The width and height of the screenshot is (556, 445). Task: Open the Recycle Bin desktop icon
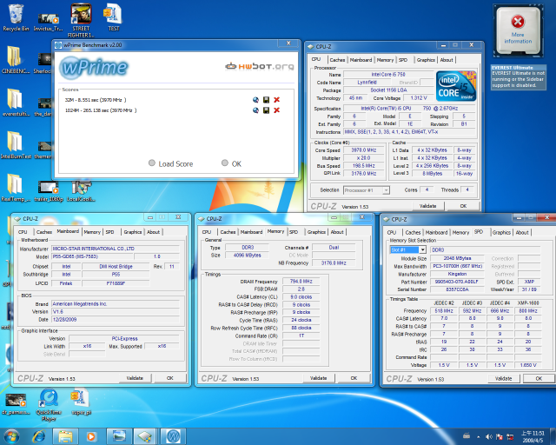coord(16,17)
